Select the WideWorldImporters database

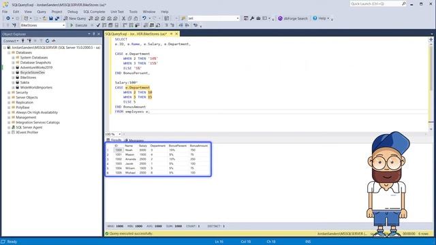pos(36,88)
